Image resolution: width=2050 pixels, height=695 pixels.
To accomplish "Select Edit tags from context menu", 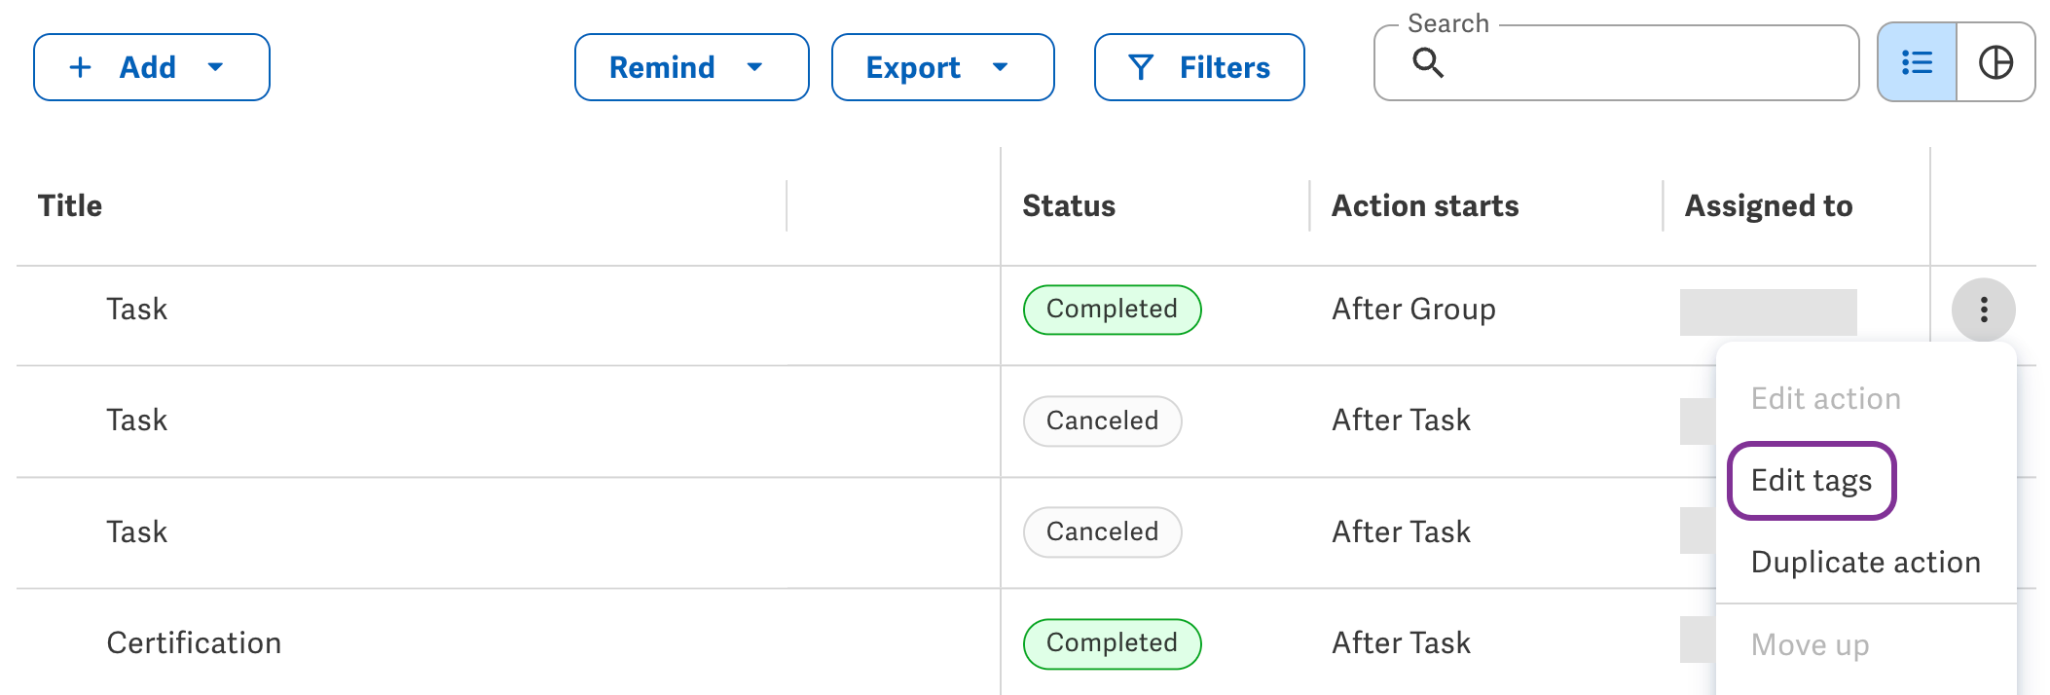I will click(1812, 481).
